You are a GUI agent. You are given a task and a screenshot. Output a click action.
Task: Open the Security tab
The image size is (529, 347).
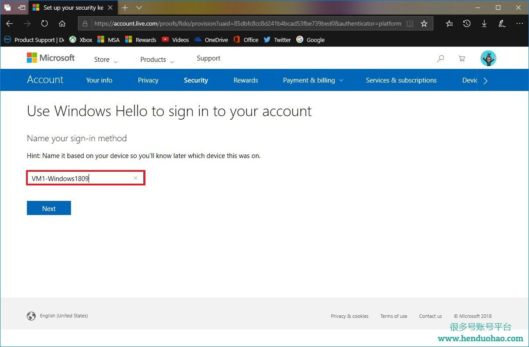tap(196, 80)
